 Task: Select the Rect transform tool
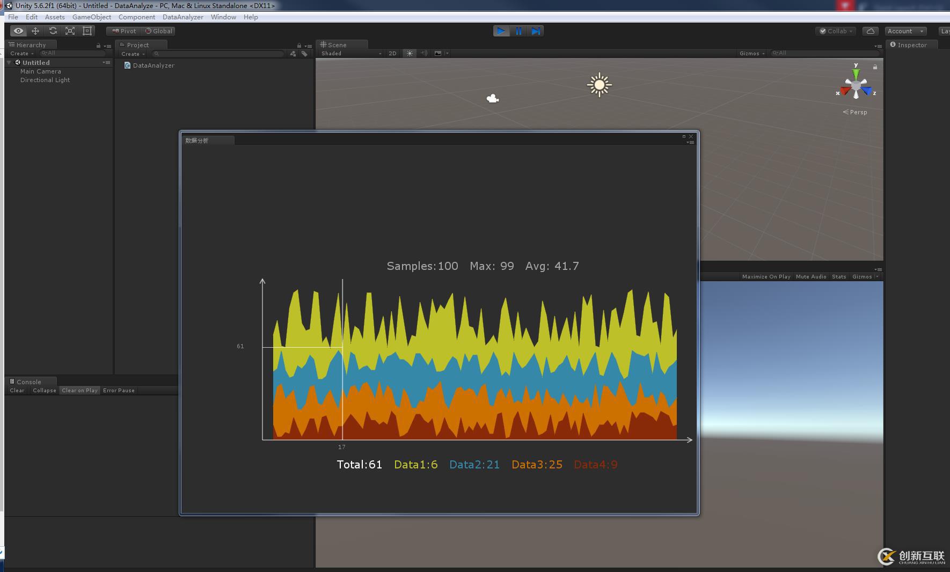click(x=87, y=31)
